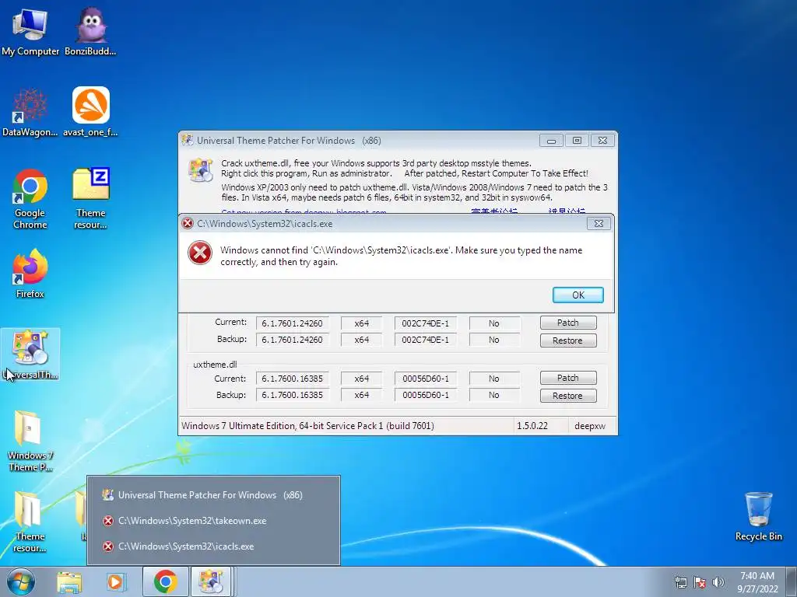
Task: Click OK in the icacls.exe error dialog
Action: click(x=578, y=295)
